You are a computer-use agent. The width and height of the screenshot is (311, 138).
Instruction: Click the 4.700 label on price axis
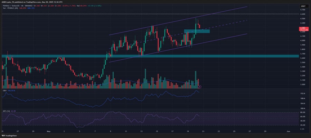pos(303,10)
